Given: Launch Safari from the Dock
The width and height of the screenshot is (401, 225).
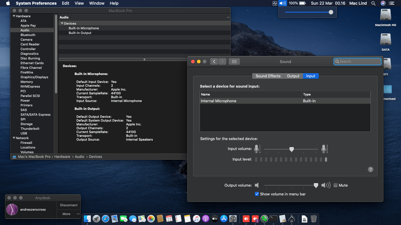Looking at the screenshot, I should (105, 219).
